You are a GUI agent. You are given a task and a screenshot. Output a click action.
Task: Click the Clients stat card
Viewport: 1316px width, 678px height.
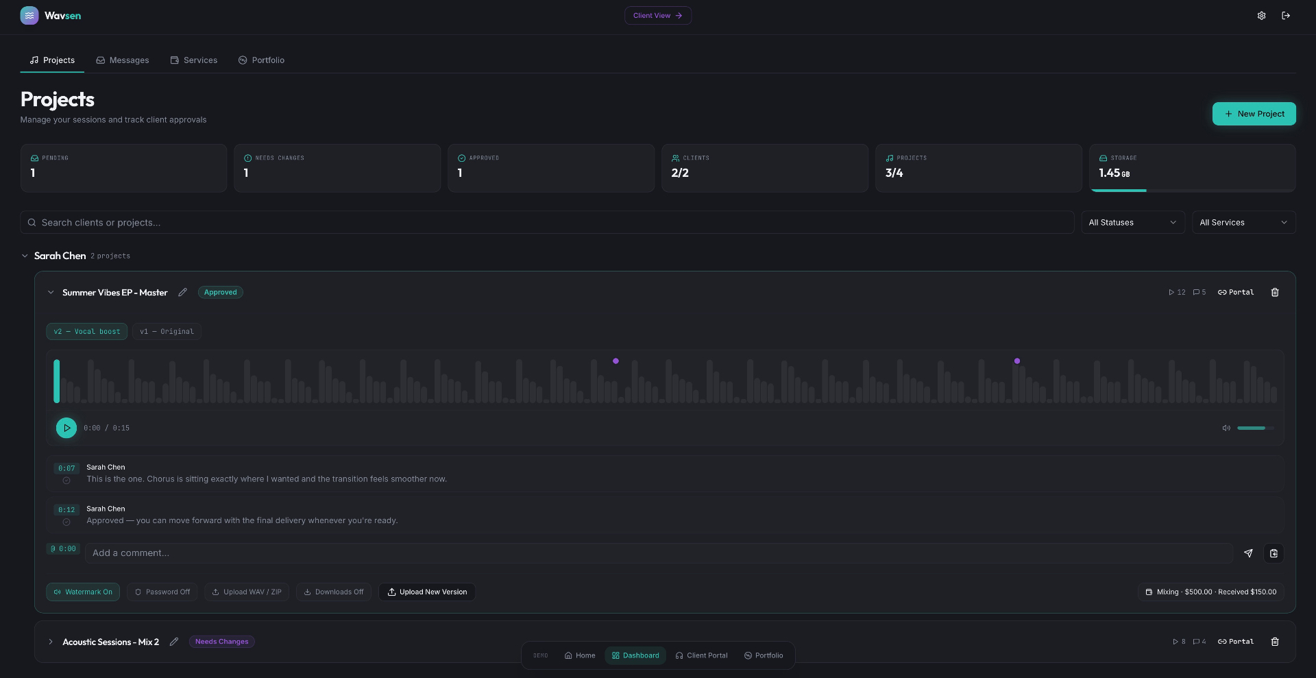[765, 168]
